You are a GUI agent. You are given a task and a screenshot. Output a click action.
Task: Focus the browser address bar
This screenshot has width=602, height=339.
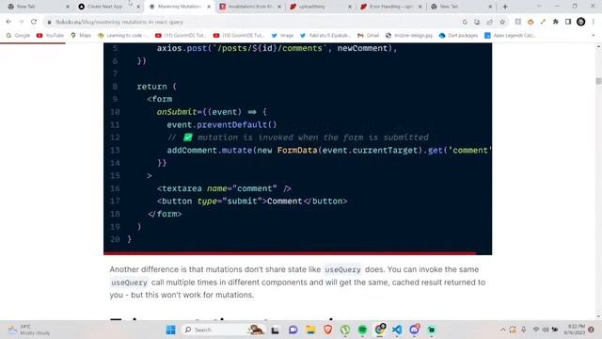[253, 22]
